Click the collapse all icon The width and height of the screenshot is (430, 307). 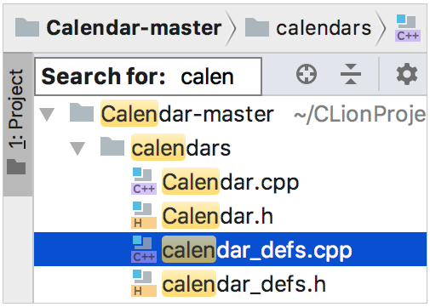click(x=351, y=74)
